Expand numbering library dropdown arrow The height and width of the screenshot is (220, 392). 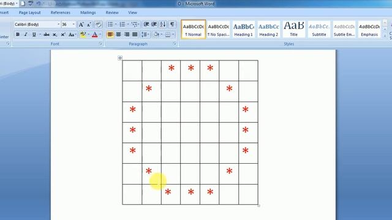pos(128,24)
